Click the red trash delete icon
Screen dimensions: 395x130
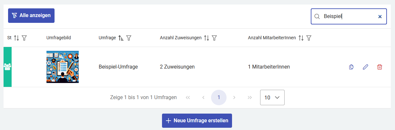pyautogui.click(x=380, y=67)
